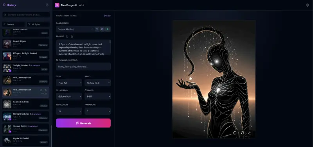Screen dimensions: 313x147
Task: Click the regenerate refresh icon on image
Action: pyautogui.click(x=242, y=133)
